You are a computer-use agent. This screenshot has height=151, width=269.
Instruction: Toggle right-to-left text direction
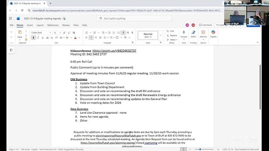(x=127, y=33)
